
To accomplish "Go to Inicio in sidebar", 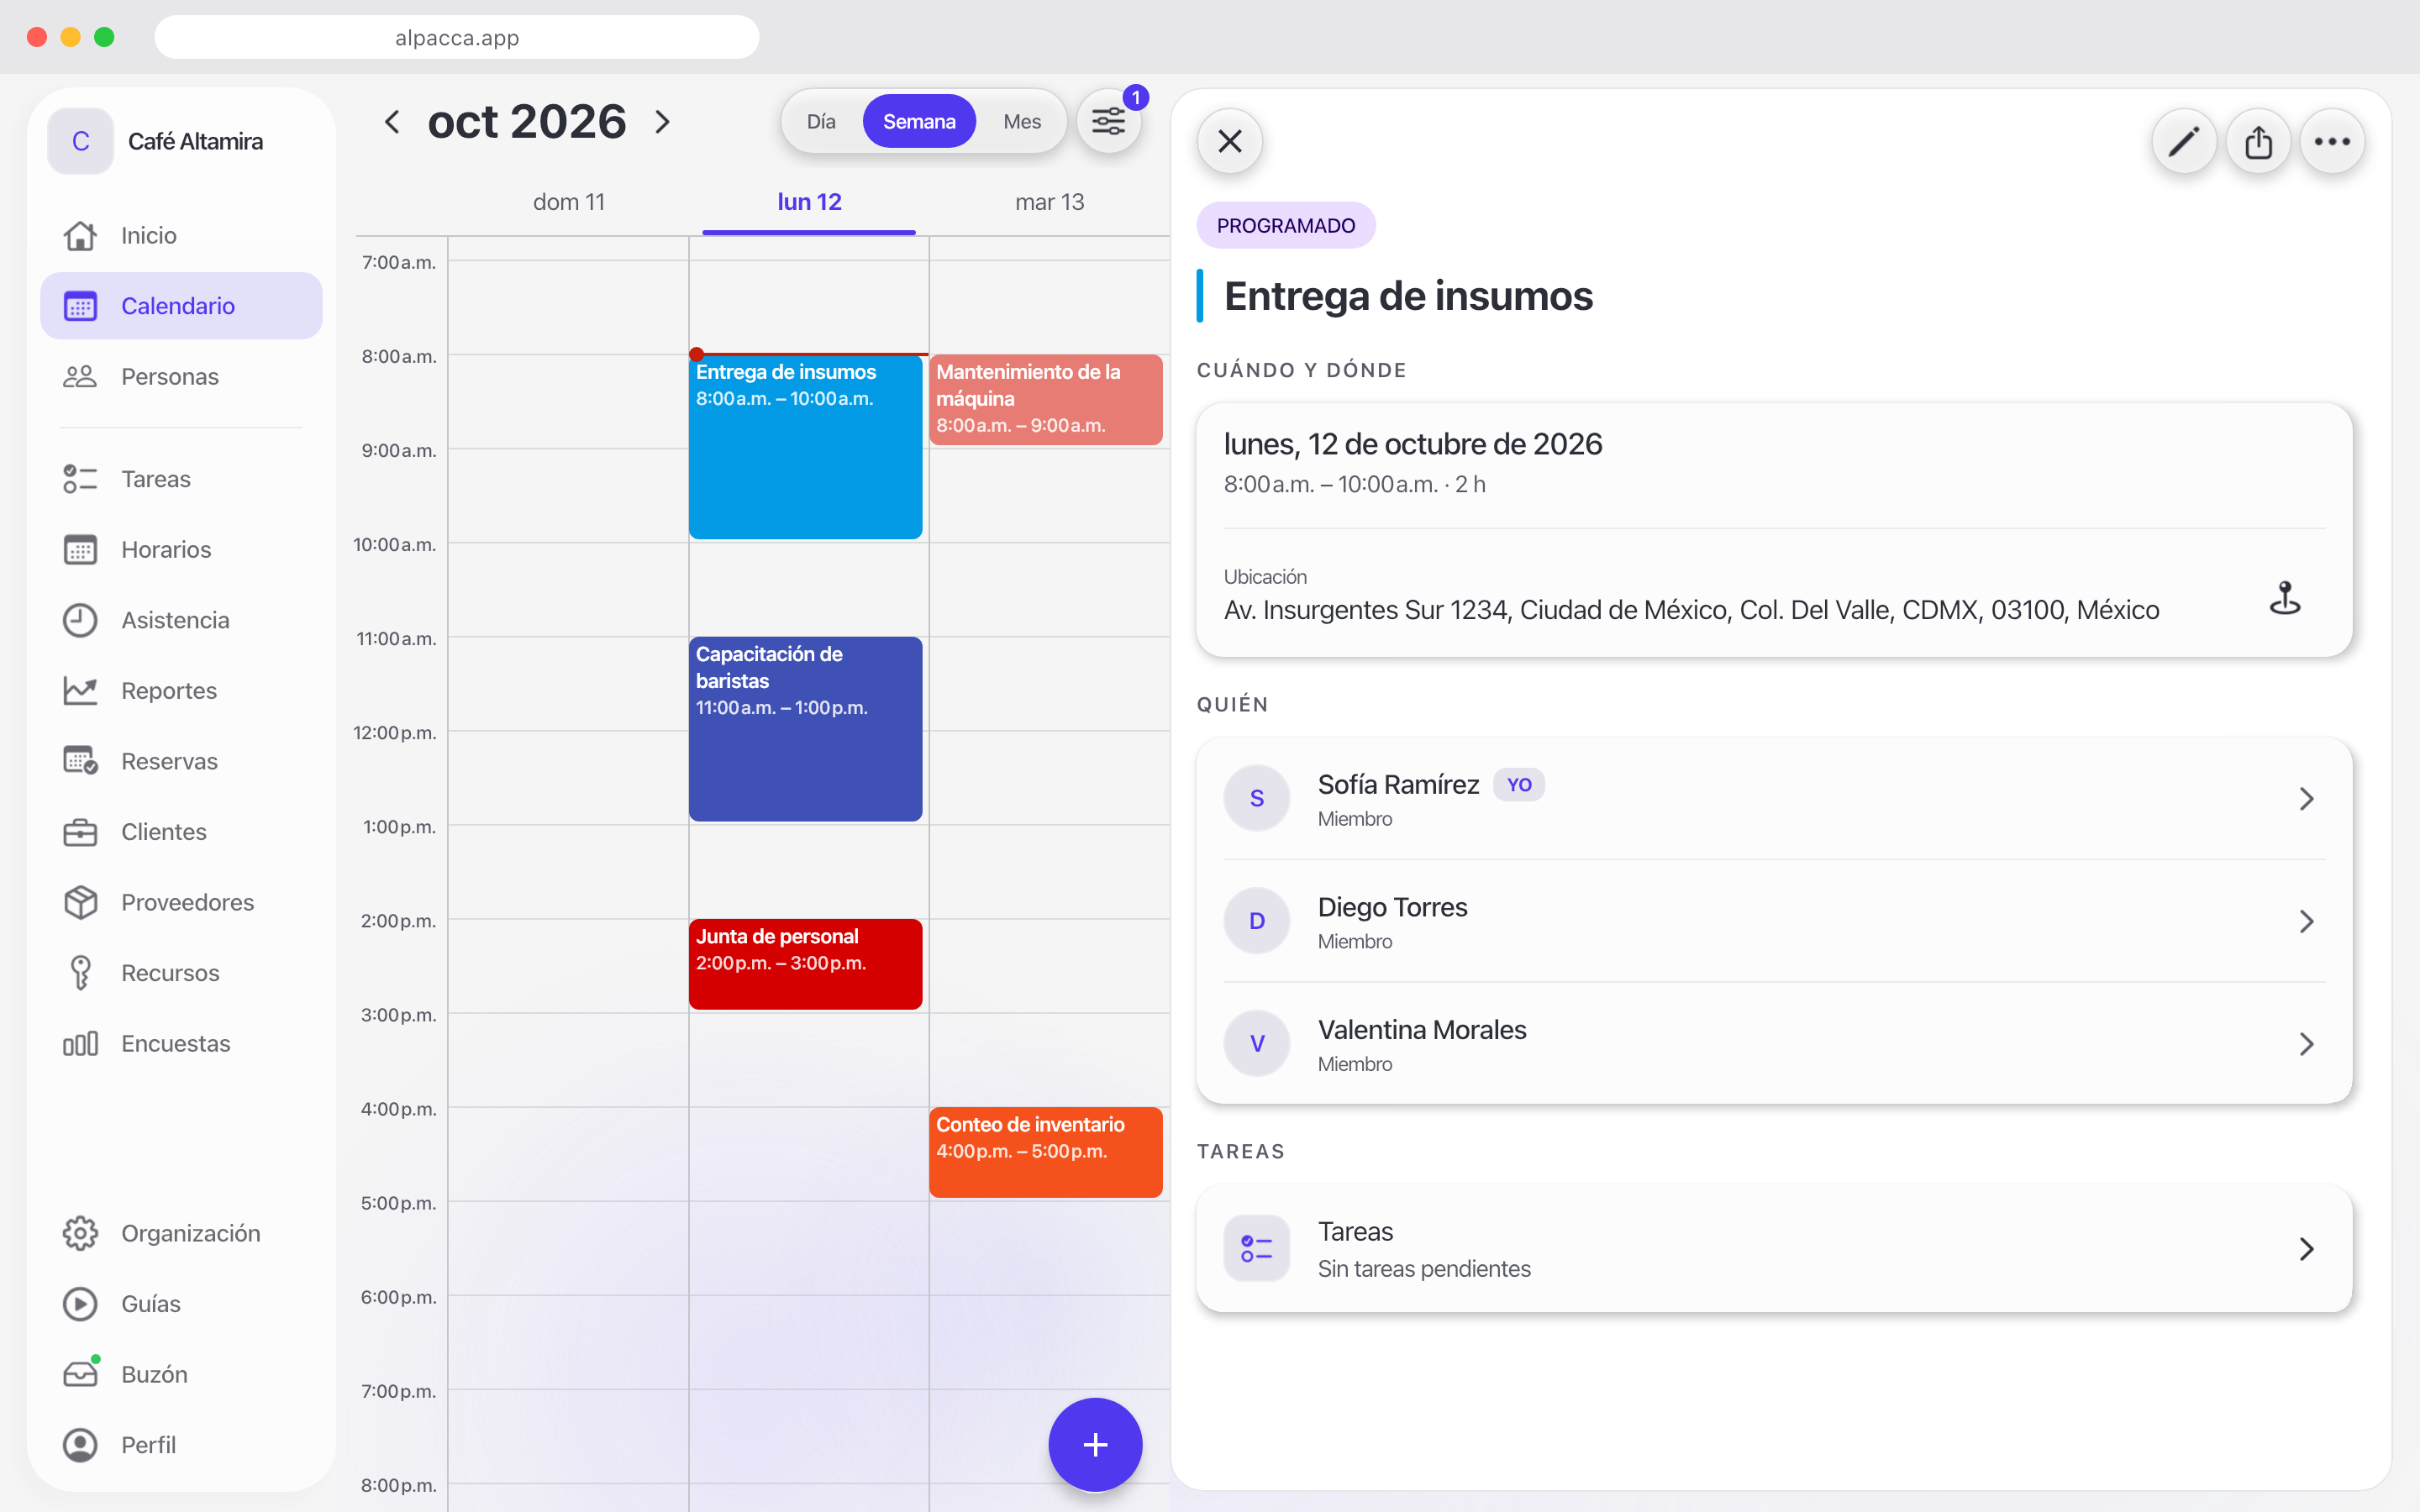I will 181,235.
